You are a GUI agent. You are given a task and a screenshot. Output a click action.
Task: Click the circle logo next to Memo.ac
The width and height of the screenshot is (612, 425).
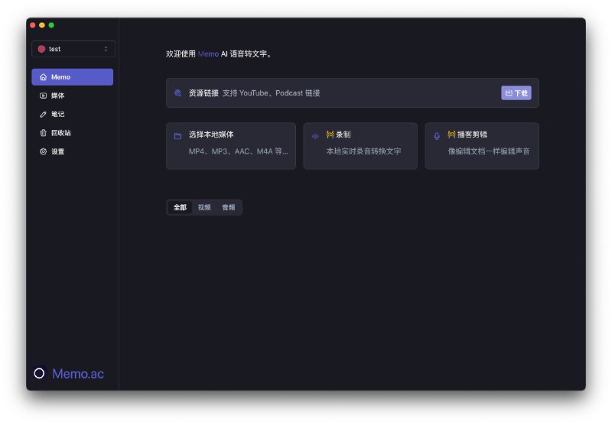tap(39, 373)
